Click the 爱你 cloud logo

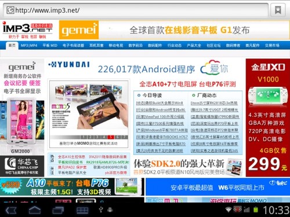pos(214,68)
